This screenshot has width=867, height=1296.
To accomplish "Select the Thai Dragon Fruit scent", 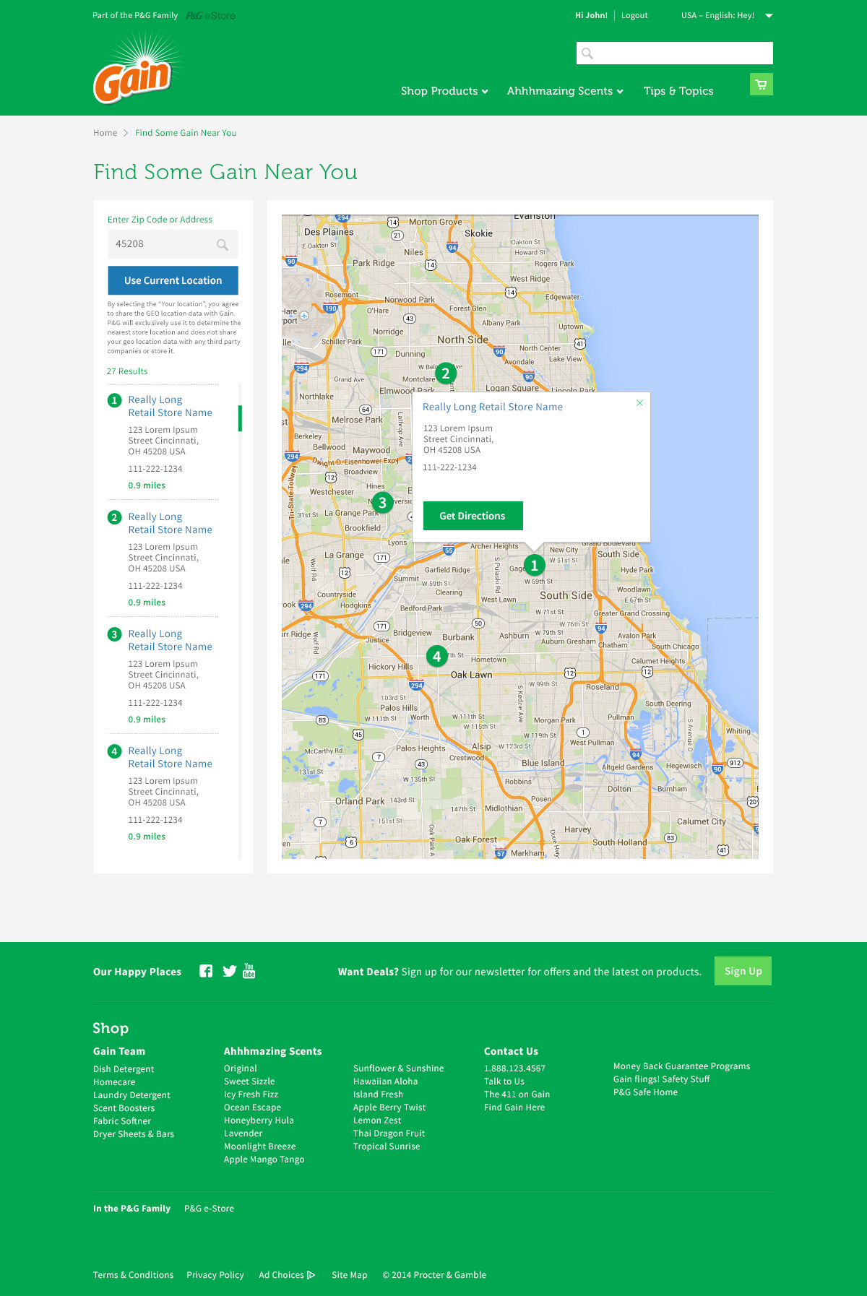I will [x=389, y=1133].
